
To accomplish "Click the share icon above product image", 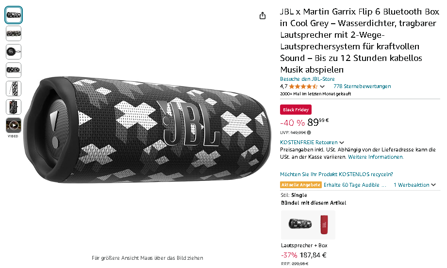I will pos(263,15).
